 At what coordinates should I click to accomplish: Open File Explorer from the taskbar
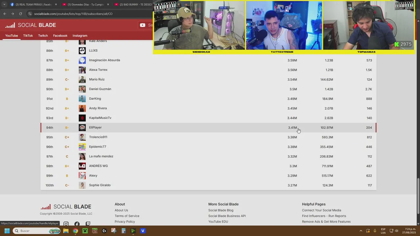click(66, 231)
